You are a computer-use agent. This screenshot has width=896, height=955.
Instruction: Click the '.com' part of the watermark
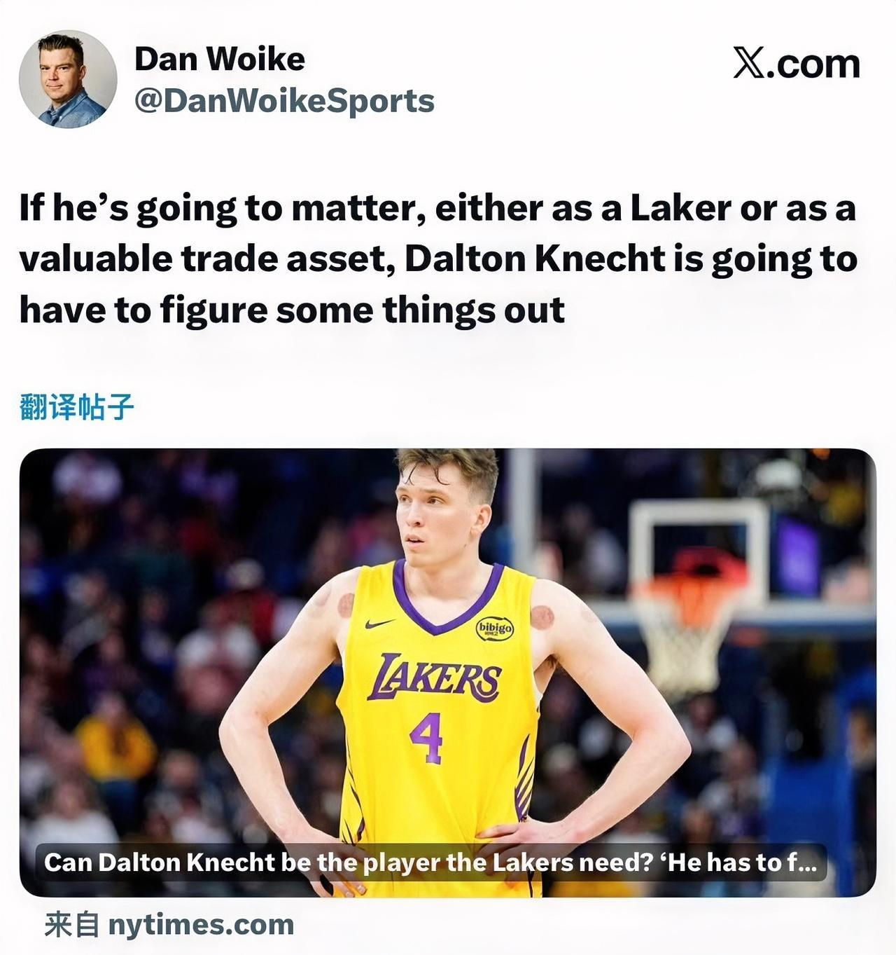(x=813, y=64)
